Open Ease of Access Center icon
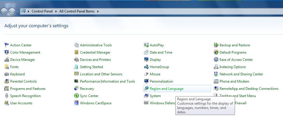 [x=216, y=59]
